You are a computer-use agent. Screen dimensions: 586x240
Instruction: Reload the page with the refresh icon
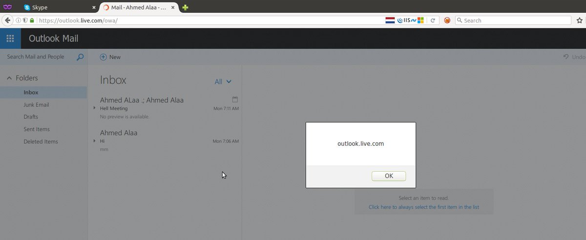[x=433, y=20]
